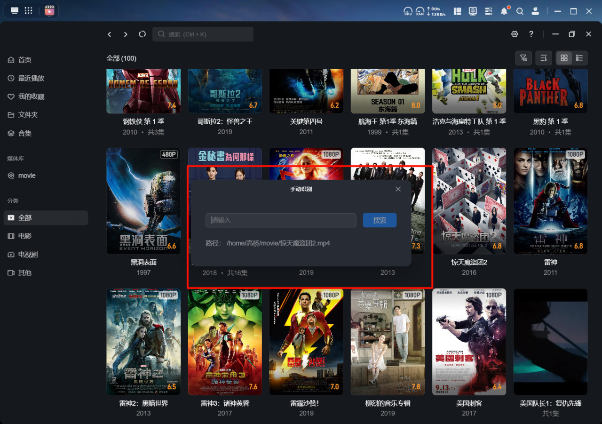602x424 pixels.
Task: Open the system widget panel icon
Action: (457, 11)
